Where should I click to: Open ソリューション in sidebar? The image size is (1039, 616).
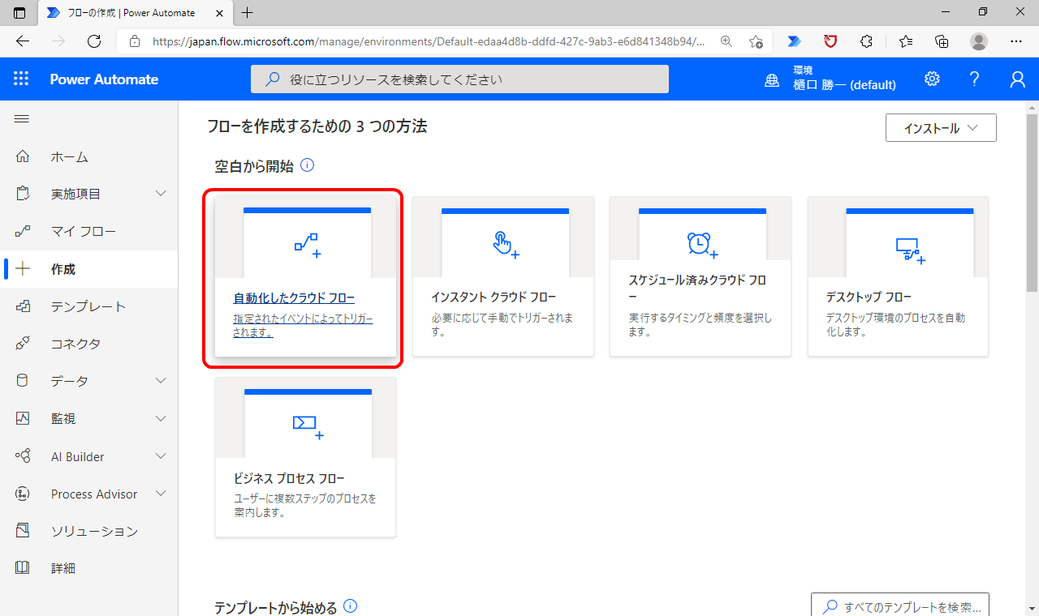click(95, 531)
